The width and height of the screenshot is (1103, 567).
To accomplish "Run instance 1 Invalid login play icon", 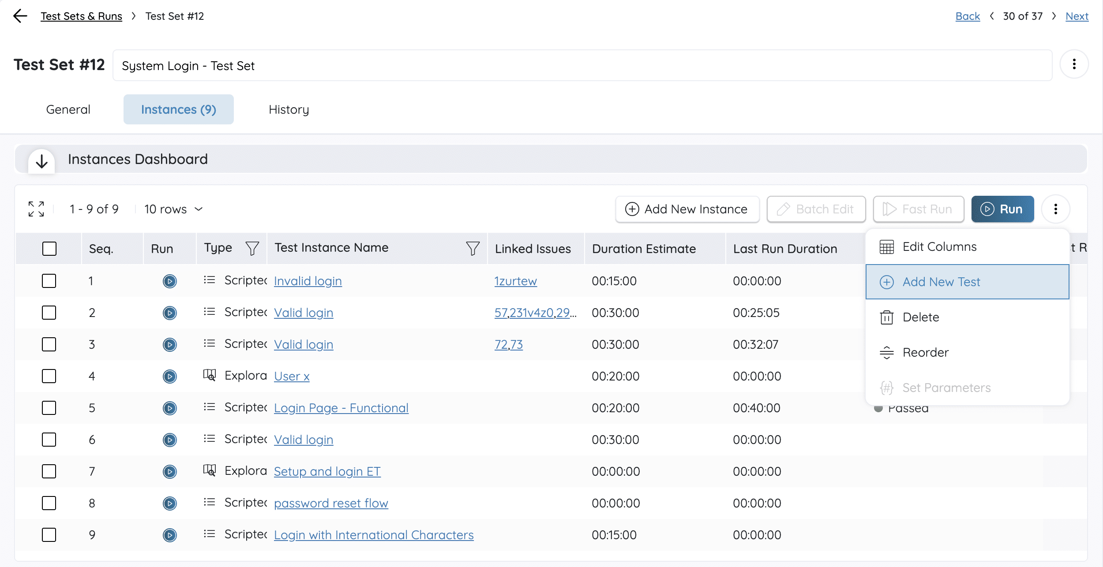I will (x=169, y=281).
